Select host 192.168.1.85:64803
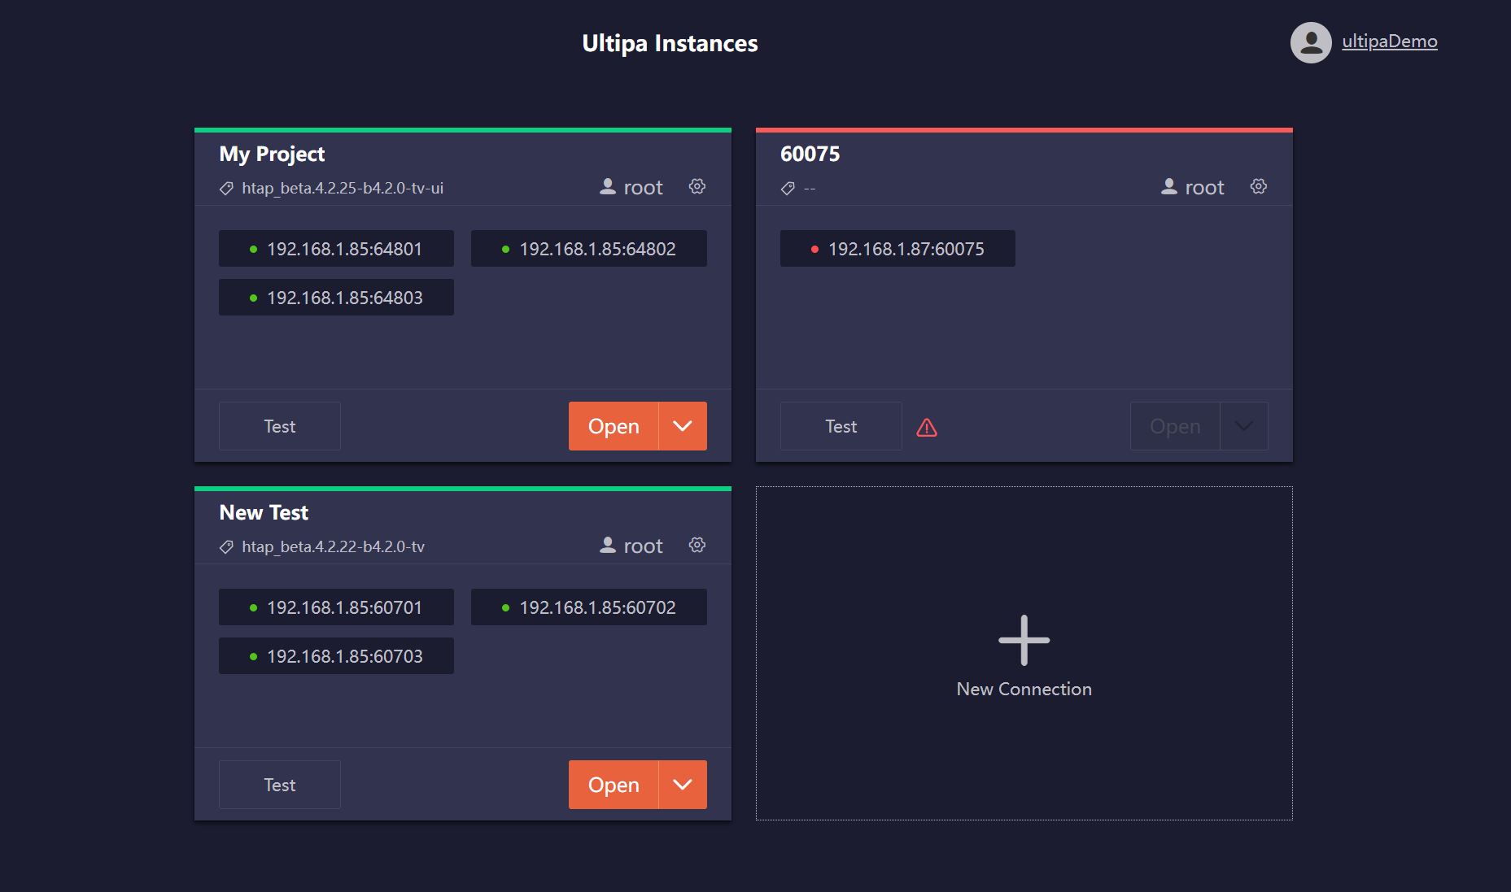This screenshot has width=1511, height=892. pos(336,298)
